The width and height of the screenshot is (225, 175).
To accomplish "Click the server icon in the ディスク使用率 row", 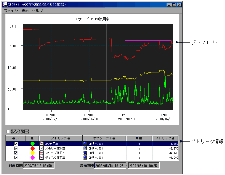I will click(85, 158).
